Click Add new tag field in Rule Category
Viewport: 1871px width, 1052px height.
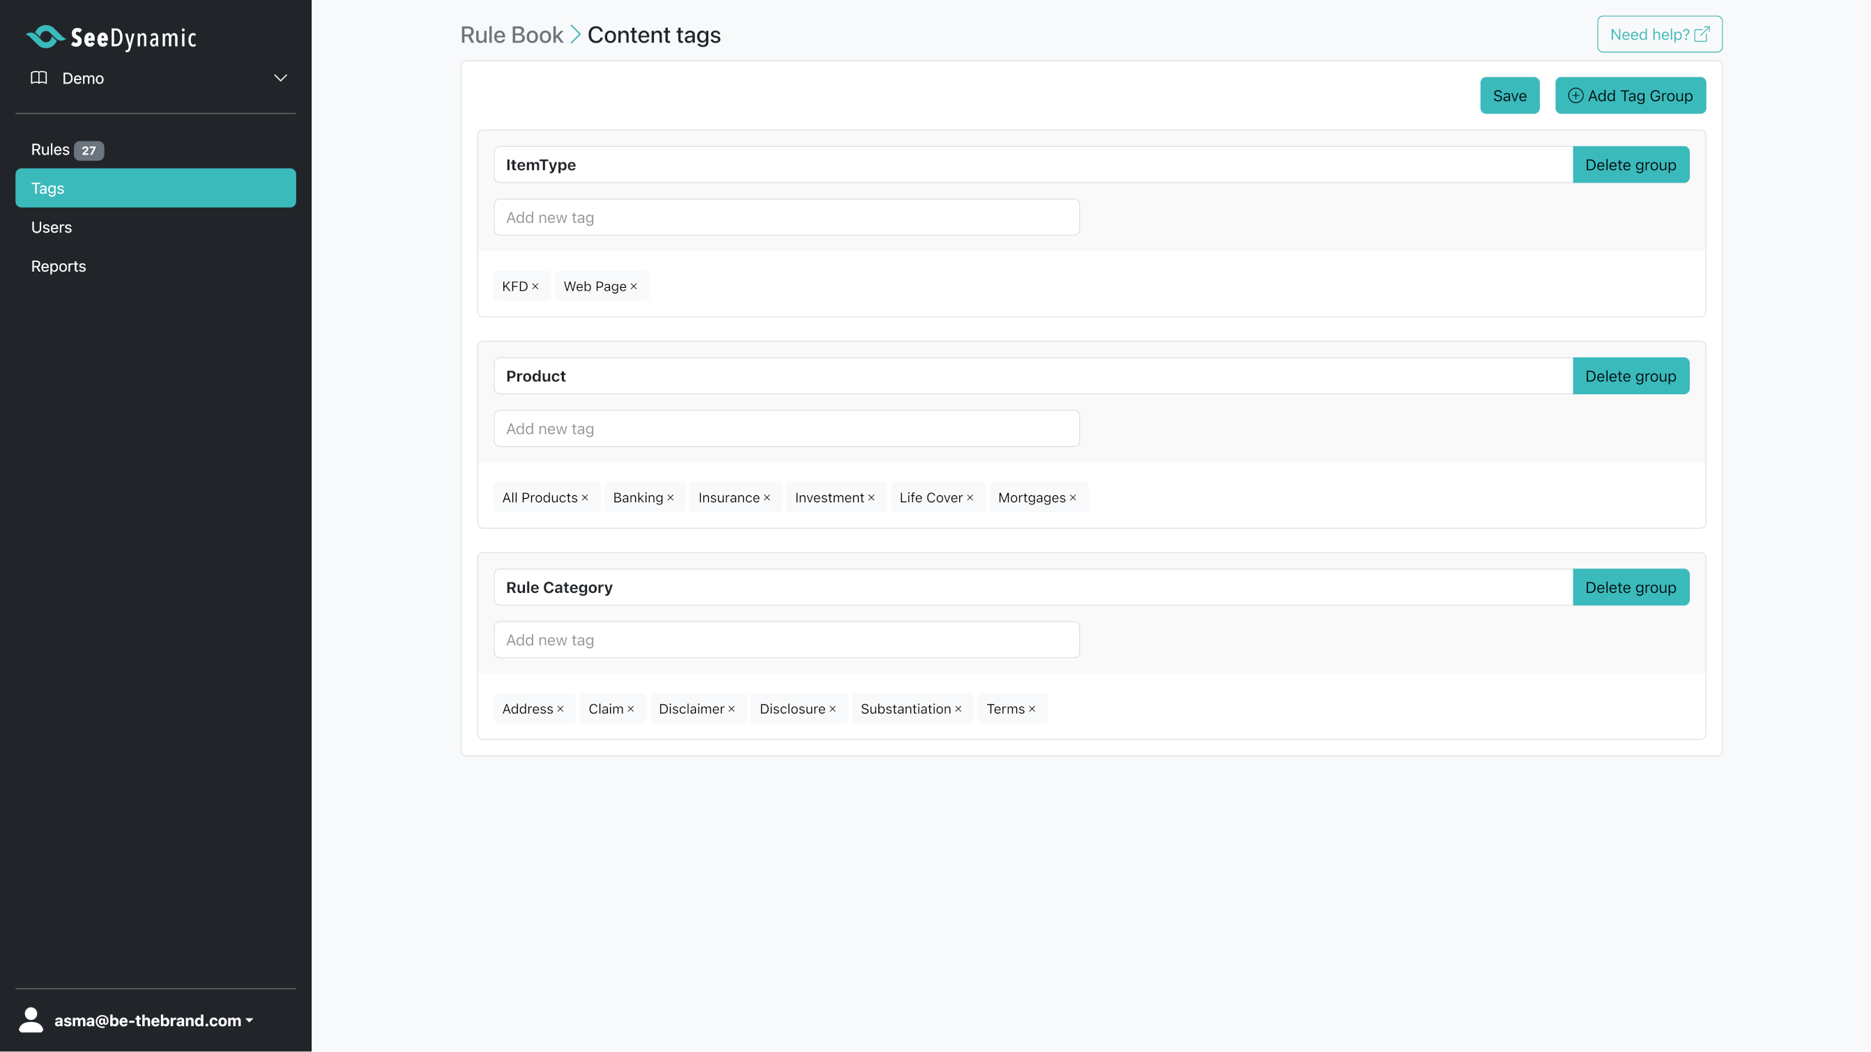(785, 638)
